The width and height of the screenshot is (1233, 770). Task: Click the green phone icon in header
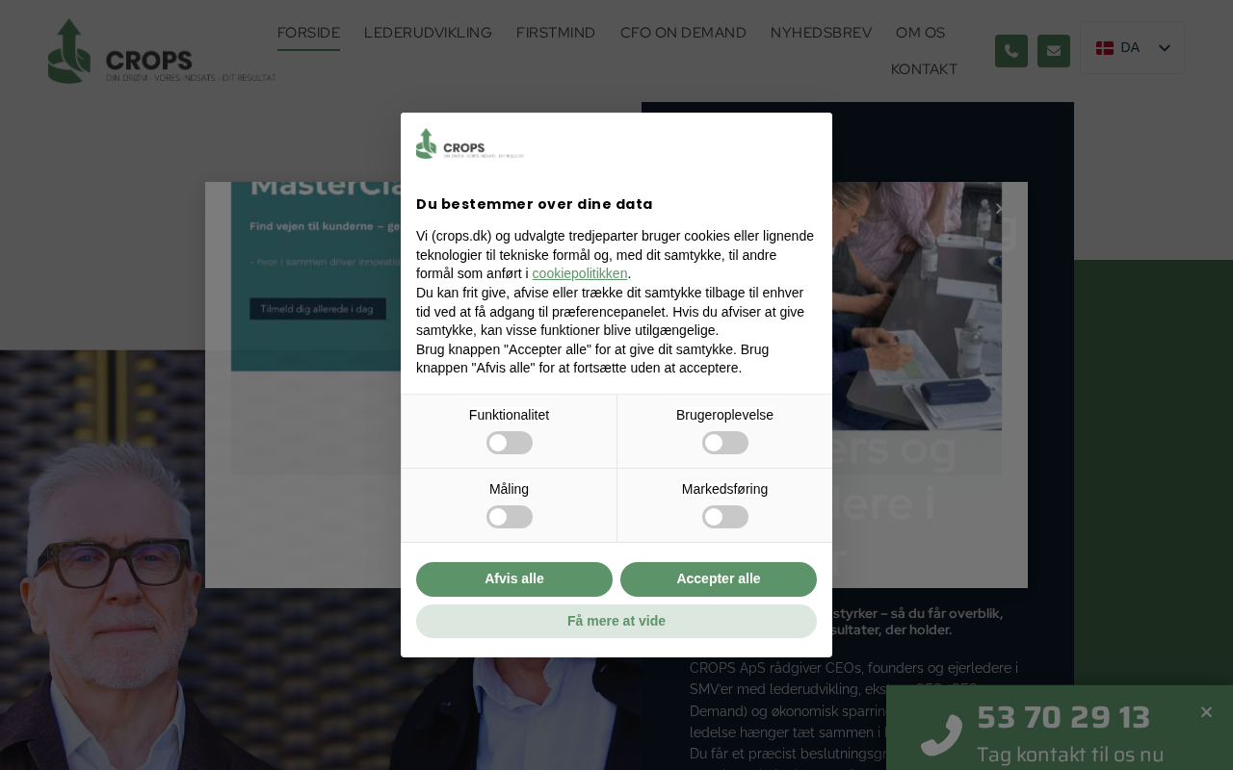[1010, 51]
